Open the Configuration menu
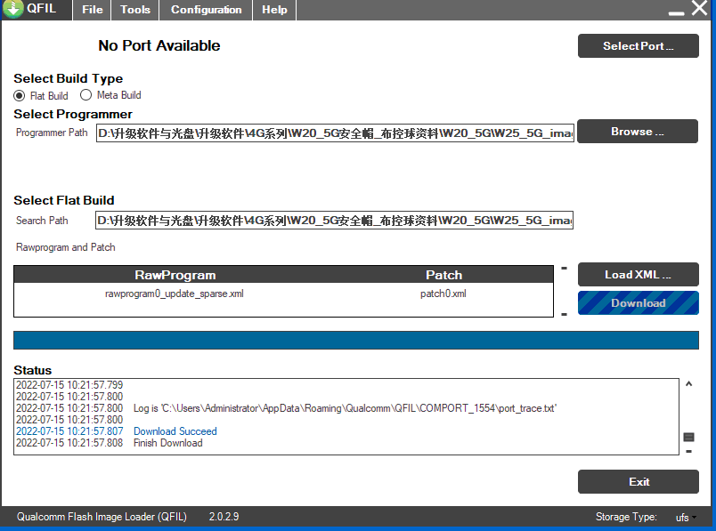This screenshot has width=716, height=531. click(x=206, y=10)
